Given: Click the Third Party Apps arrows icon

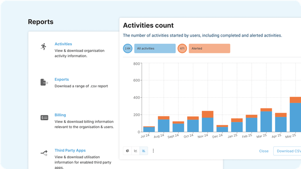Looking at the screenshot, I should click(44, 153).
